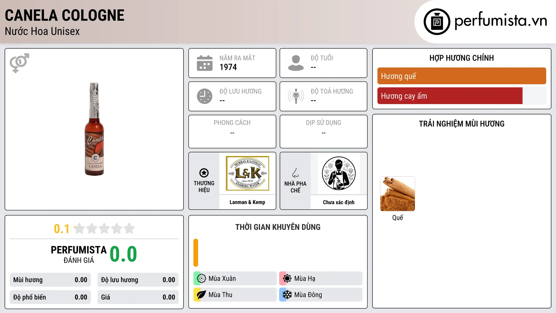556x313 pixels.
Task: Click the calendar icon beside Năm ra mắt
Action: click(205, 63)
